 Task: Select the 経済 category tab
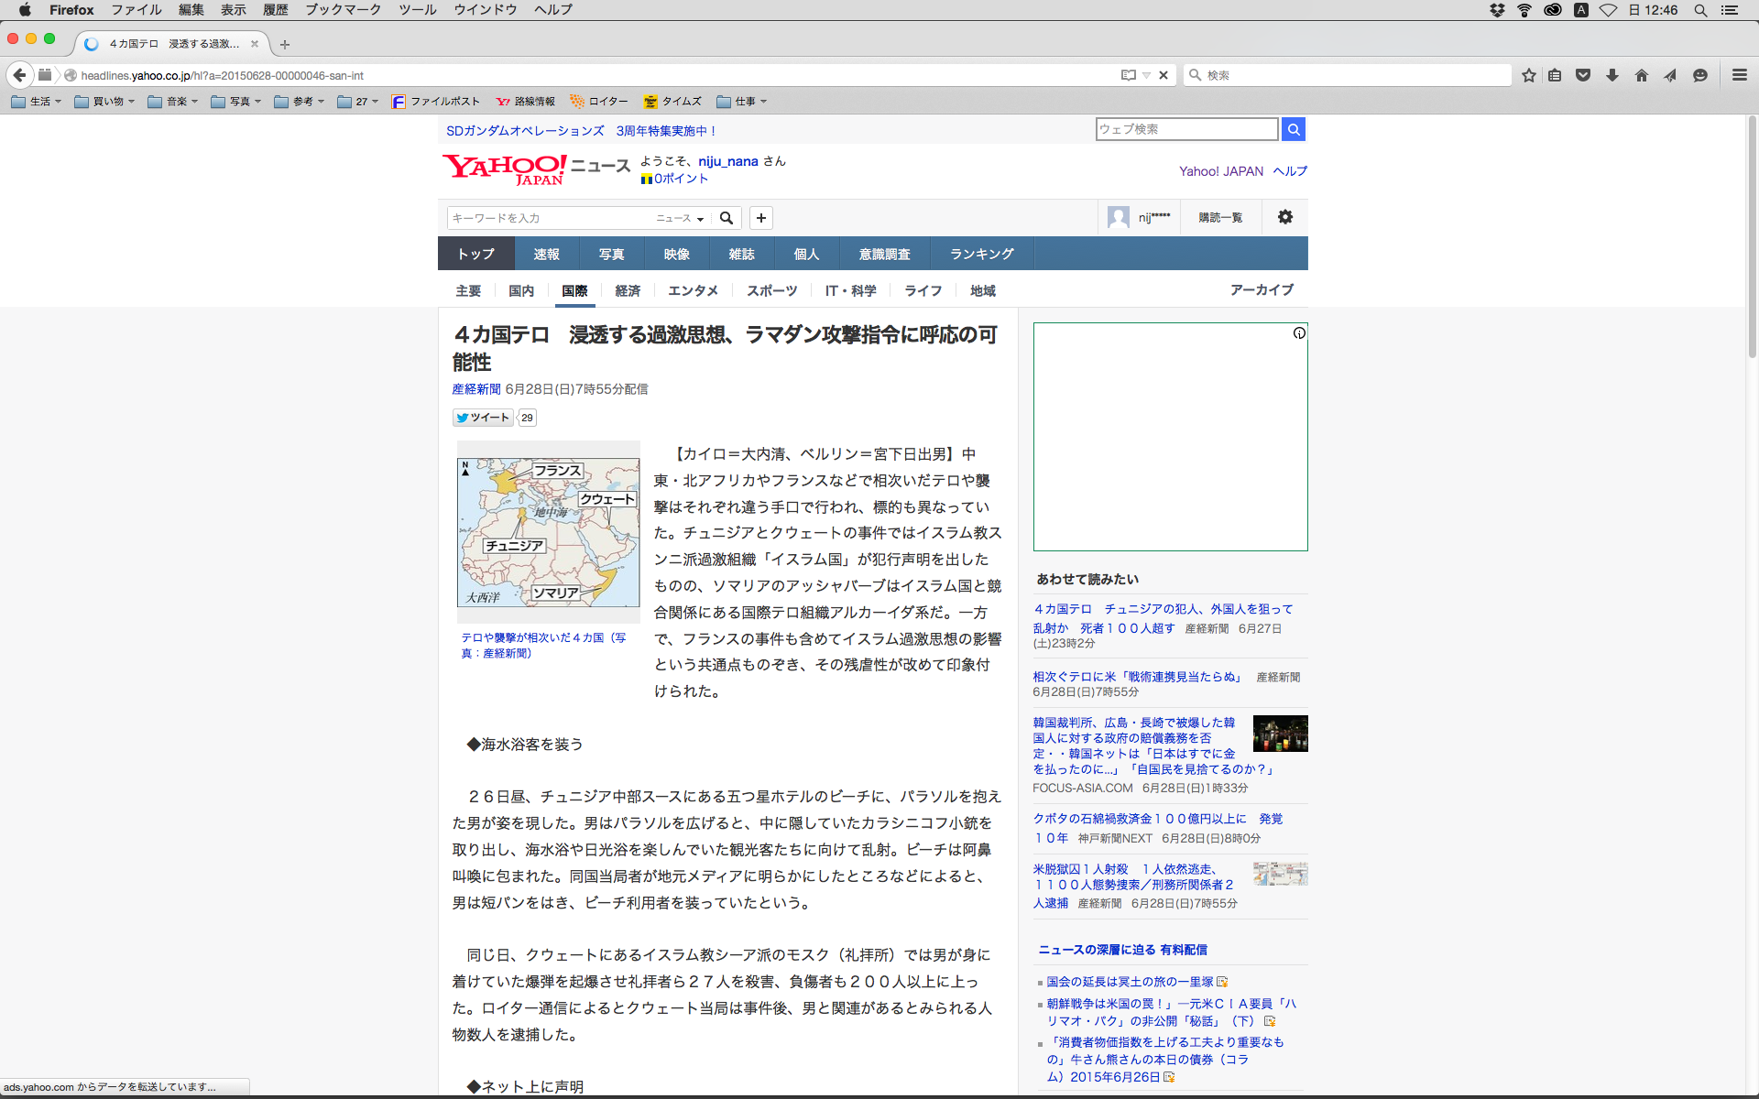628,290
